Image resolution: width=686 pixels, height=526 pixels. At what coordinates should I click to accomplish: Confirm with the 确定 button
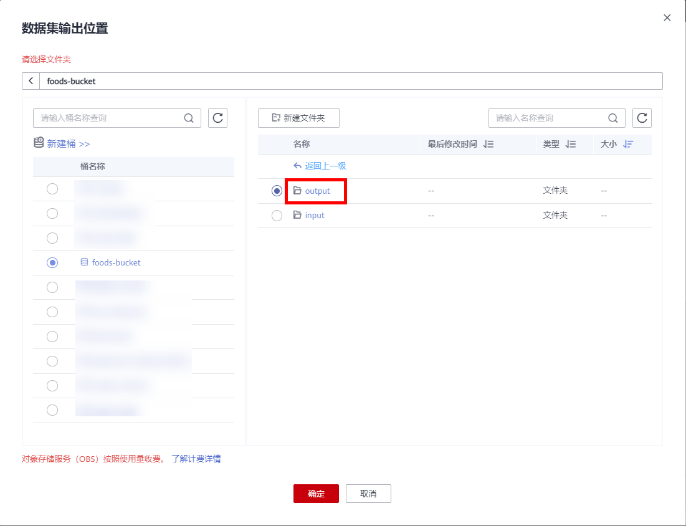click(x=316, y=494)
